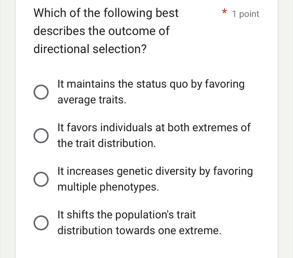Click the red required asterisk
This screenshot has width=293, height=258.
pyautogui.click(x=224, y=12)
